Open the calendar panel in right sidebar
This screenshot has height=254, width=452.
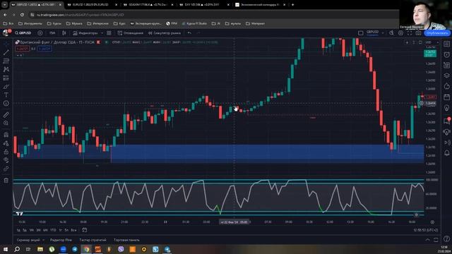click(x=447, y=97)
